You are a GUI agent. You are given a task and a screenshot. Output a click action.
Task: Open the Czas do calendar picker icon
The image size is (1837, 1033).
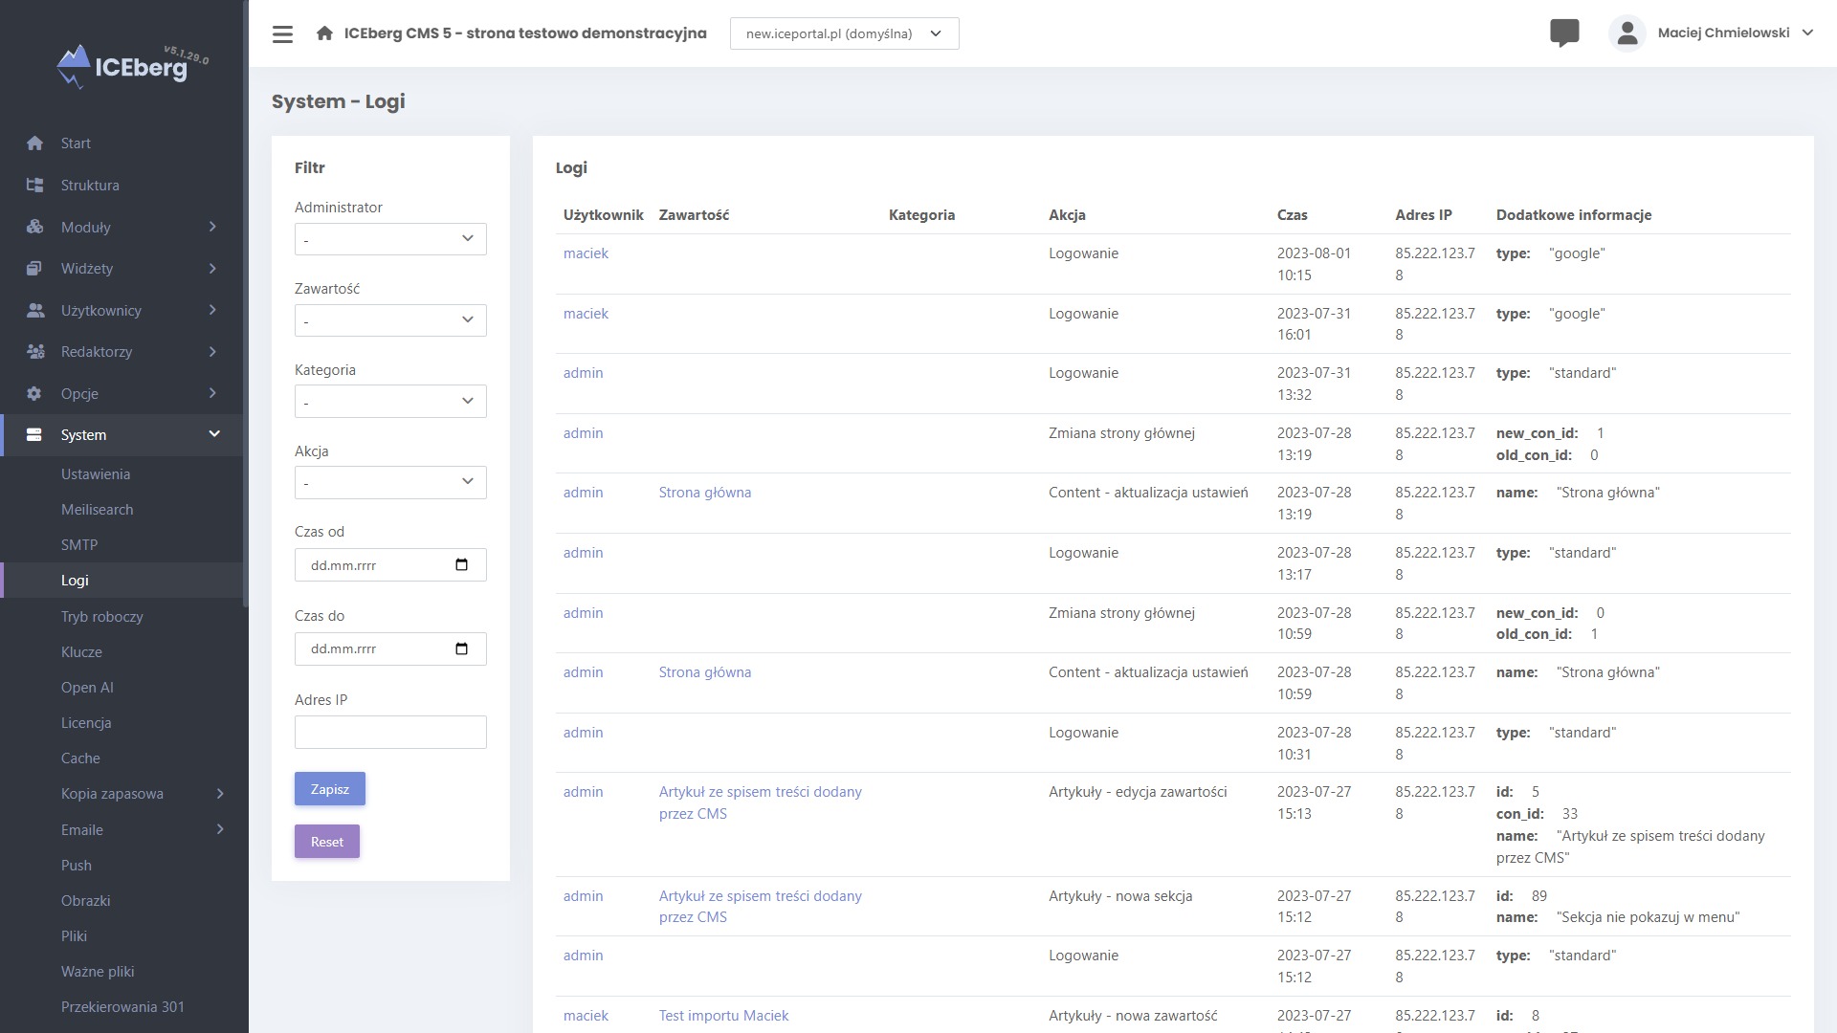(x=461, y=649)
